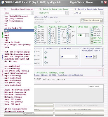108x117 pixels.
Task: Enable the Top Quality checkbox
Action: (x=92, y=31)
